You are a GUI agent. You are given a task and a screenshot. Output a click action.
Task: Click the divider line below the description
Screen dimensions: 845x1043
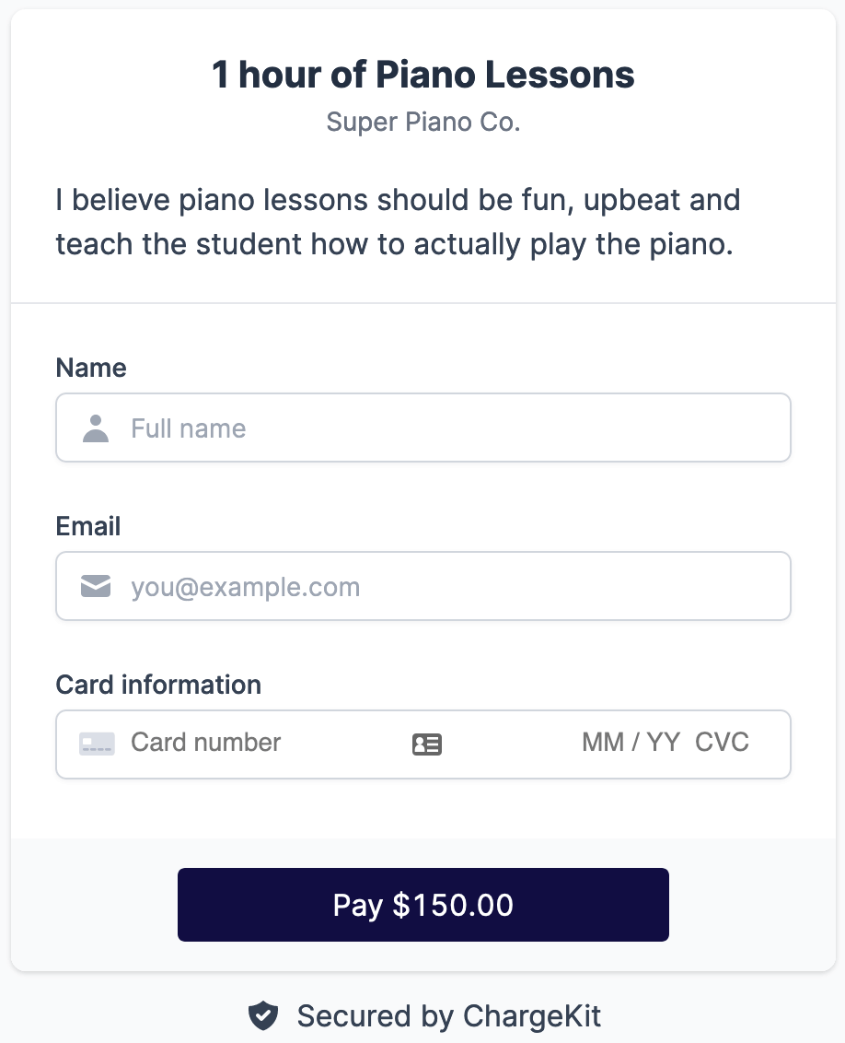(423, 303)
